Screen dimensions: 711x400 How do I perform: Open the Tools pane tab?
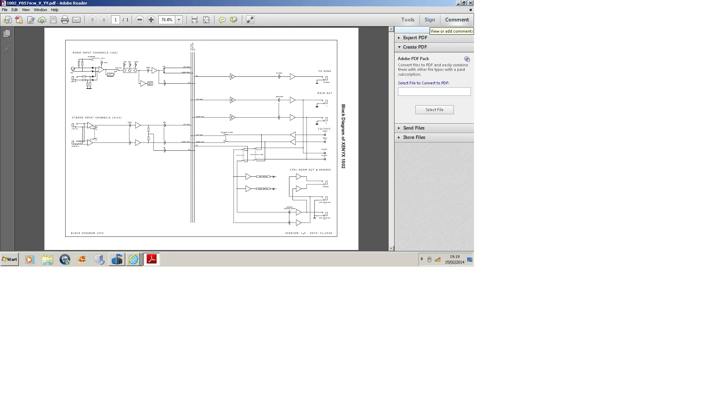408,20
